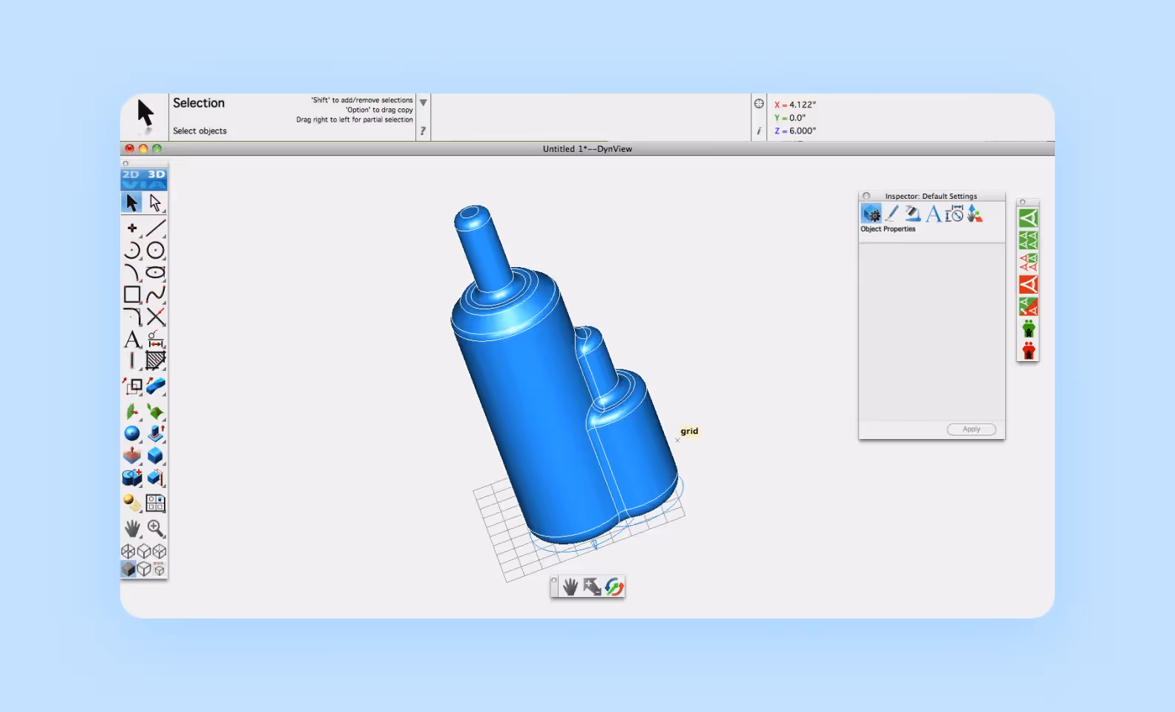Pick the Point tool with plus marker
Image resolution: width=1175 pixels, height=712 pixels.
pyautogui.click(x=132, y=228)
